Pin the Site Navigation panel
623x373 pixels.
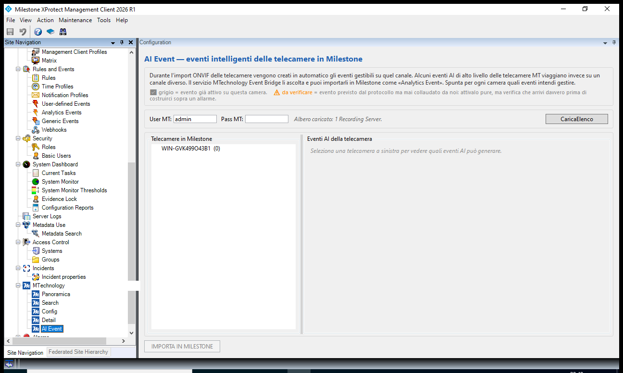122,43
